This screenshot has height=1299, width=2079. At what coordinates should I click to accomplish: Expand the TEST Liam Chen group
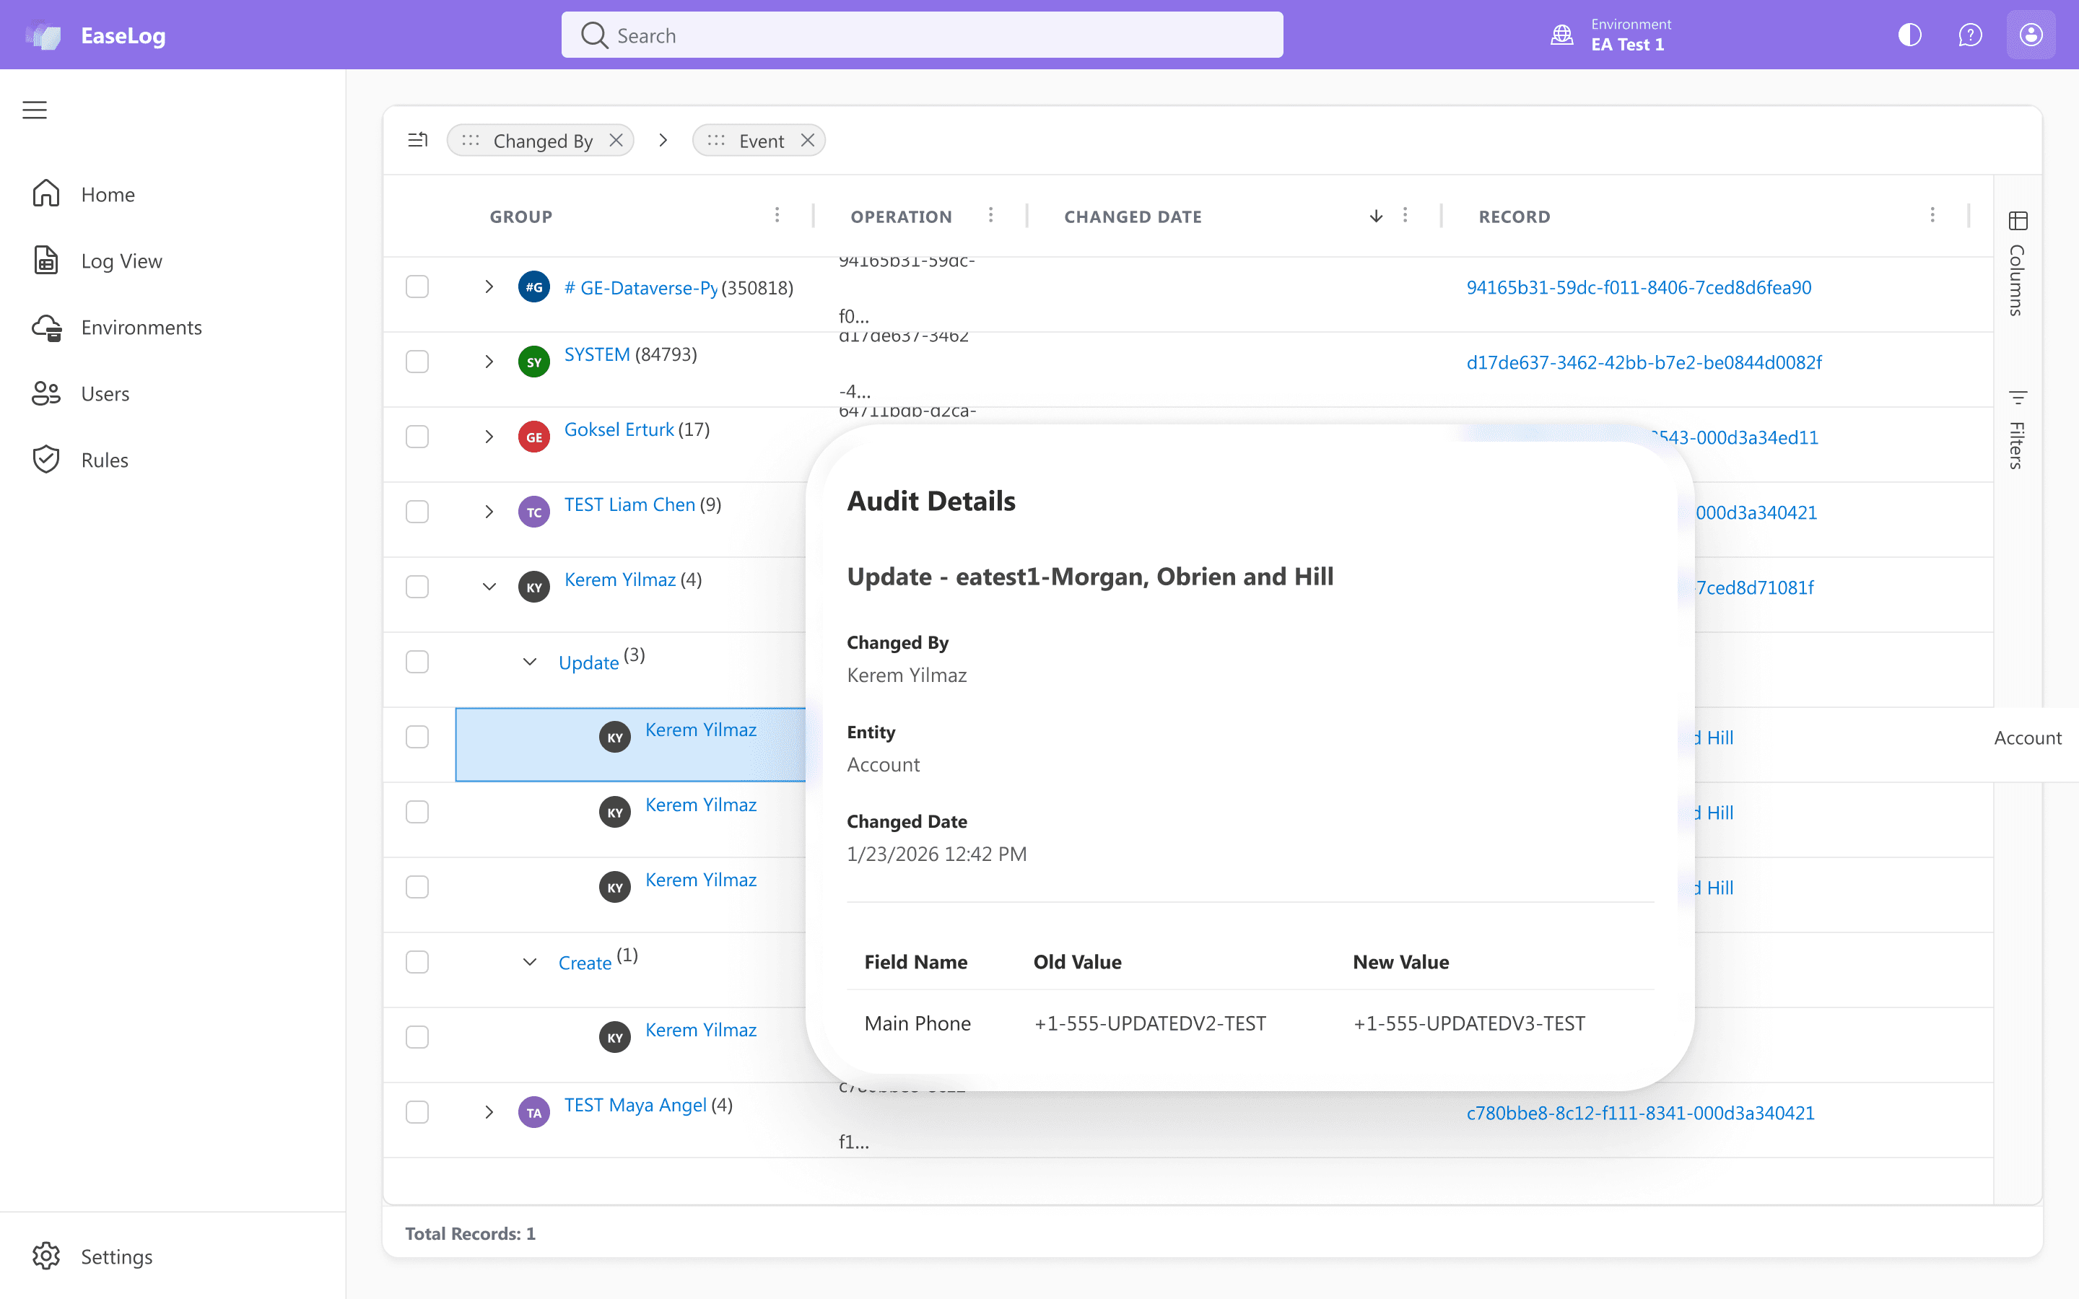(489, 512)
